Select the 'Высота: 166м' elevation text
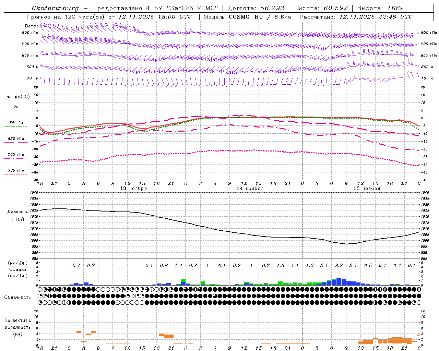Image resolution: width=439 pixels, height=351 pixels. click(x=380, y=8)
